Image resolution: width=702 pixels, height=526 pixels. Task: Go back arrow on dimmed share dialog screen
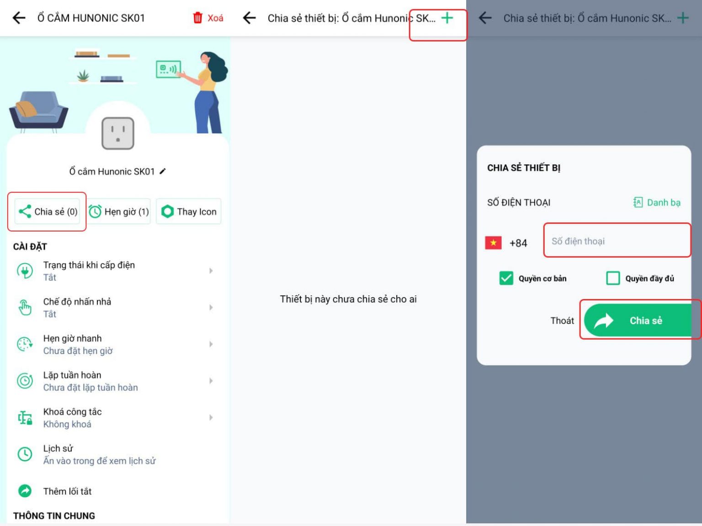[485, 18]
